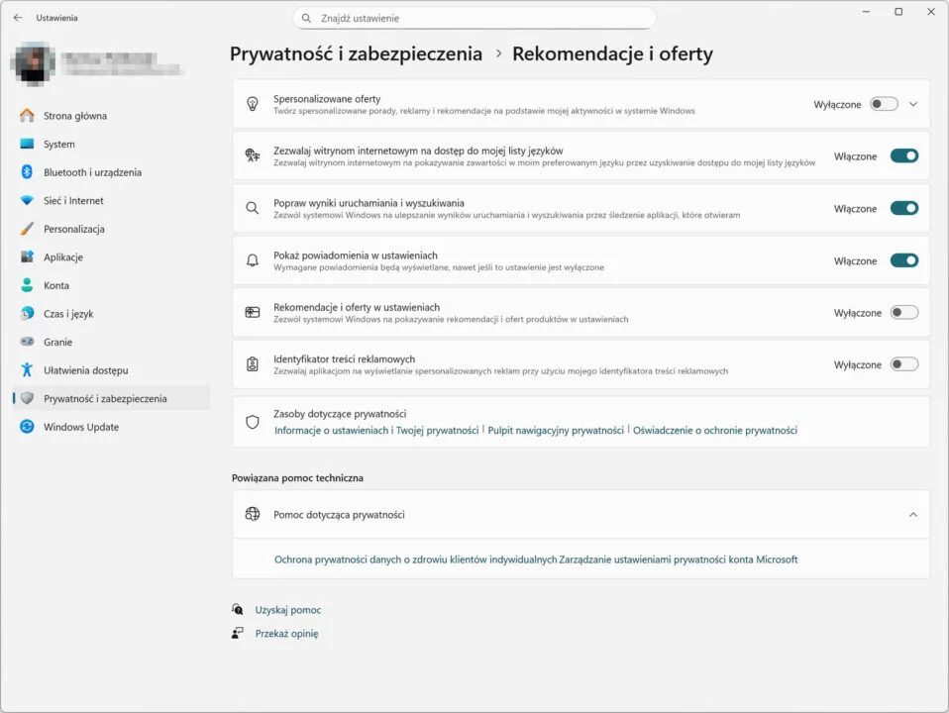This screenshot has width=949, height=713.
Task: Click the Strona główna home icon
Action: coord(27,116)
